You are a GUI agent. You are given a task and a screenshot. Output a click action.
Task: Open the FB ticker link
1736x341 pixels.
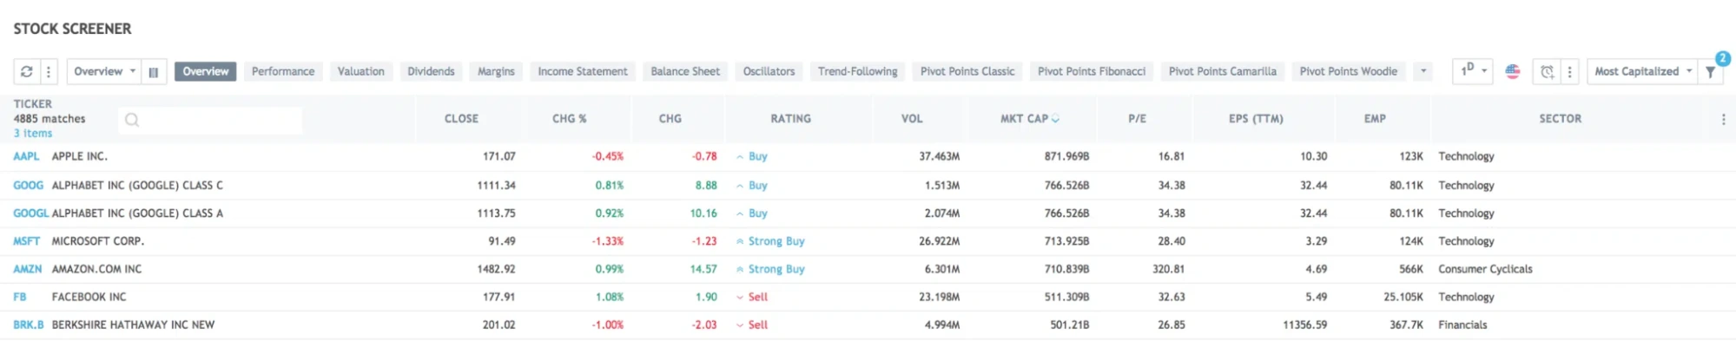20,298
